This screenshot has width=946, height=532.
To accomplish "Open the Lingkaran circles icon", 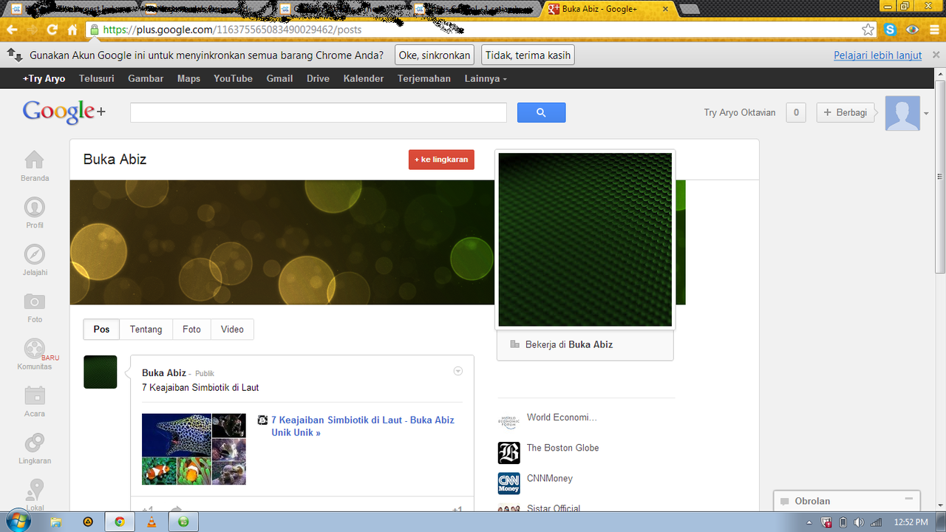I will coord(34,443).
